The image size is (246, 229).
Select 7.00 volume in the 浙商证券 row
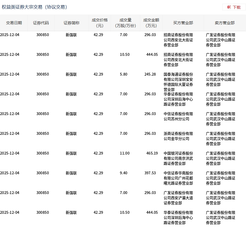tap(124, 133)
